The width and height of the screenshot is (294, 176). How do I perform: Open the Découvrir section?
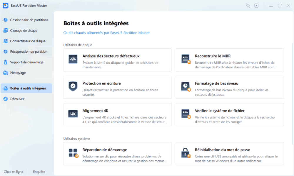coord(26,99)
